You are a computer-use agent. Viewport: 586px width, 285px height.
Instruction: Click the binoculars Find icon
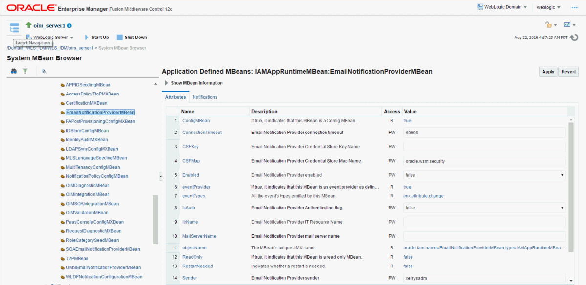pyautogui.click(x=14, y=71)
